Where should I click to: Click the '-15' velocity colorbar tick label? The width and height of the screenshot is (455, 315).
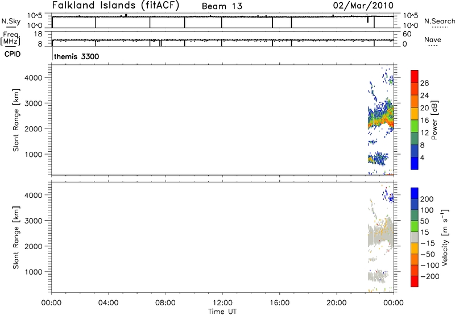click(428, 243)
